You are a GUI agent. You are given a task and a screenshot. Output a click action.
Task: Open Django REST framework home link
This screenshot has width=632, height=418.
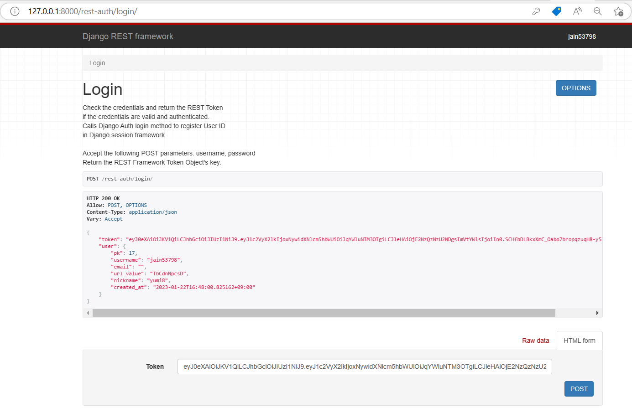point(128,36)
